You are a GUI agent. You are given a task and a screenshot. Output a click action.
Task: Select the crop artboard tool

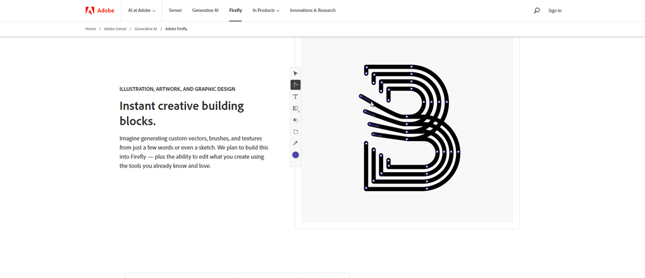(x=295, y=132)
